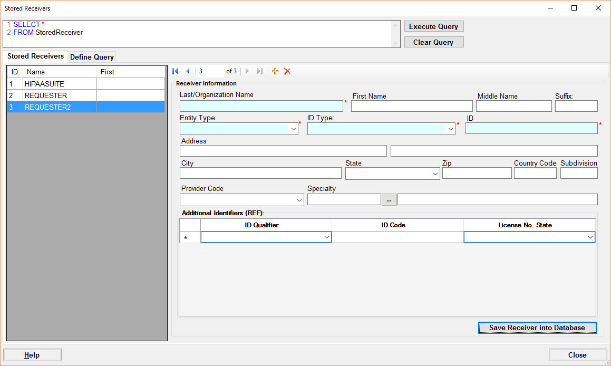The width and height of the screenshot is (611, 366).
Task: Delete current receiver with red X
Action: coord(287,71)
